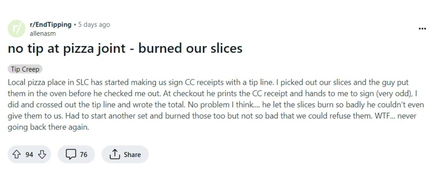Click the '5 days ago' timestamp
Viewport: 439px width, 174px height.
click(x=94, y=24)
